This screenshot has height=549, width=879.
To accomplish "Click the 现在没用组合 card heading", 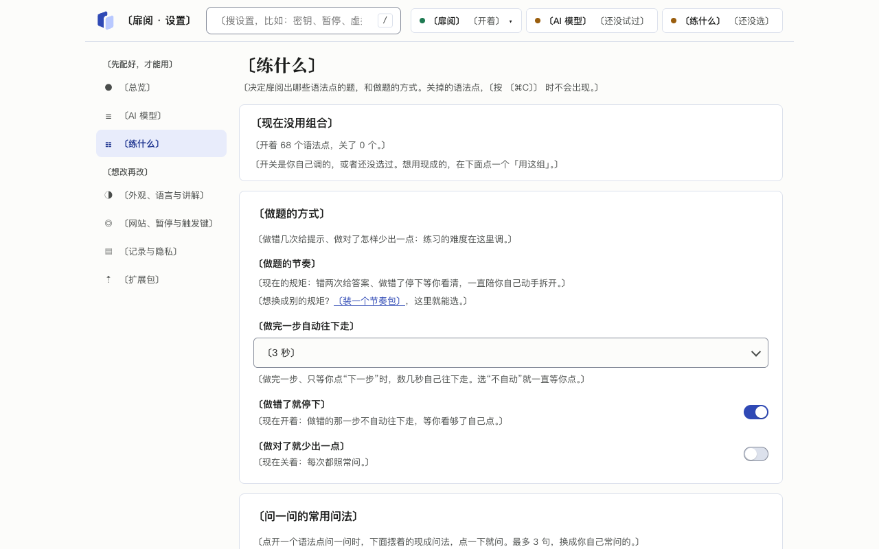I will [294, 123].
